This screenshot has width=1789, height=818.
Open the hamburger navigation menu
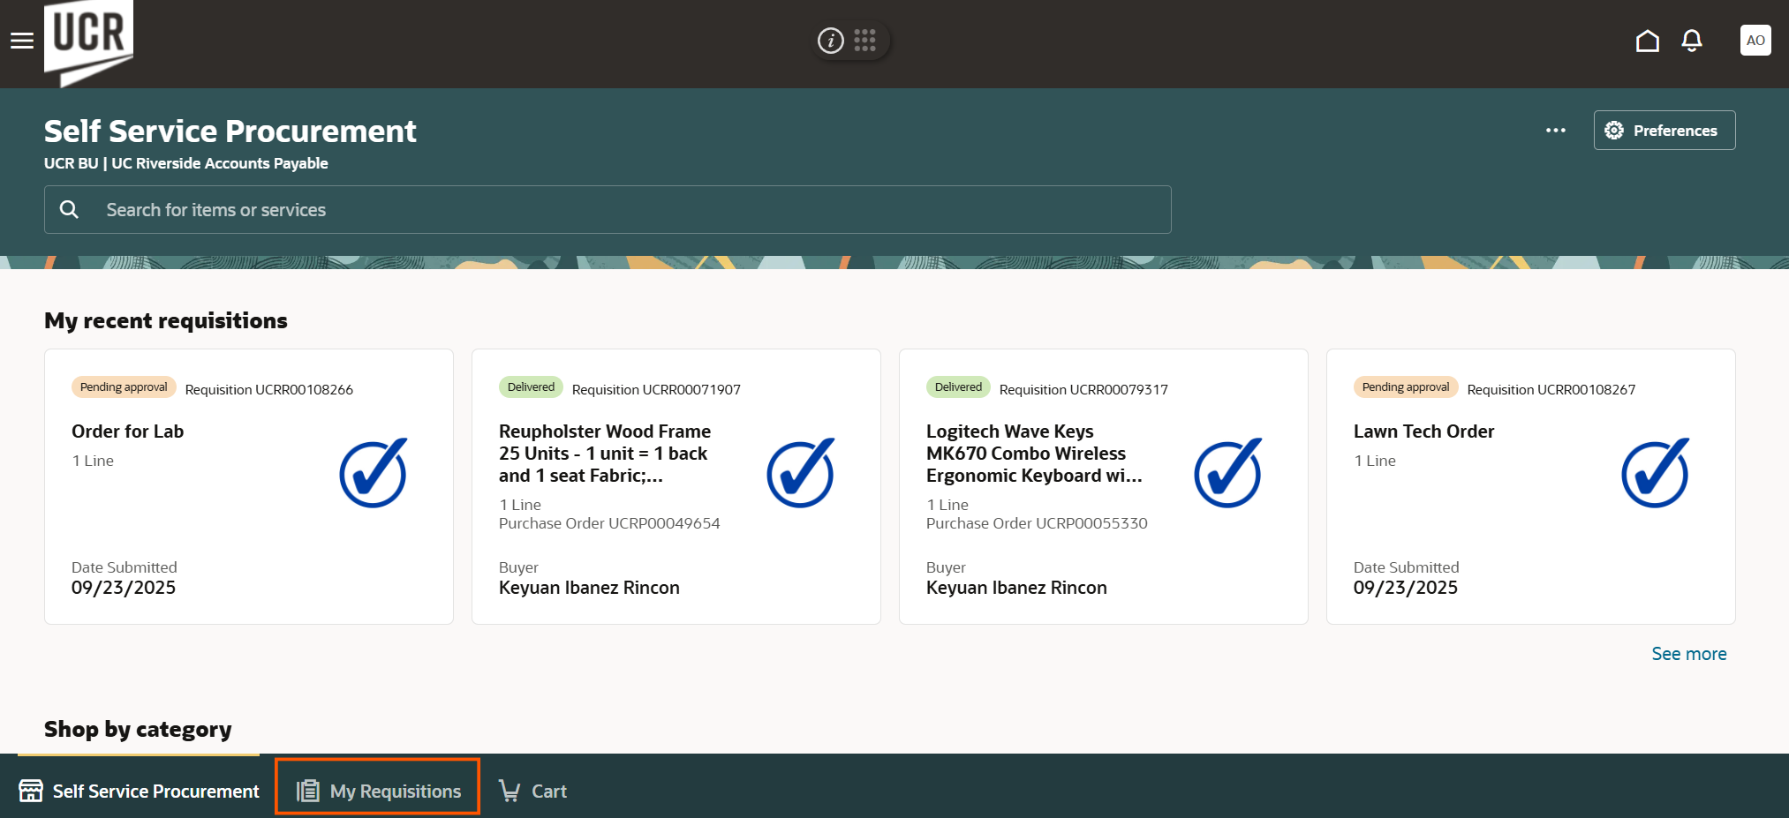(x=22, y=41)
